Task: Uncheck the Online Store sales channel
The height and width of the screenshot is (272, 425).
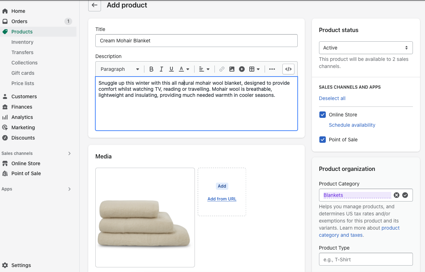Action: click(323, 115)
